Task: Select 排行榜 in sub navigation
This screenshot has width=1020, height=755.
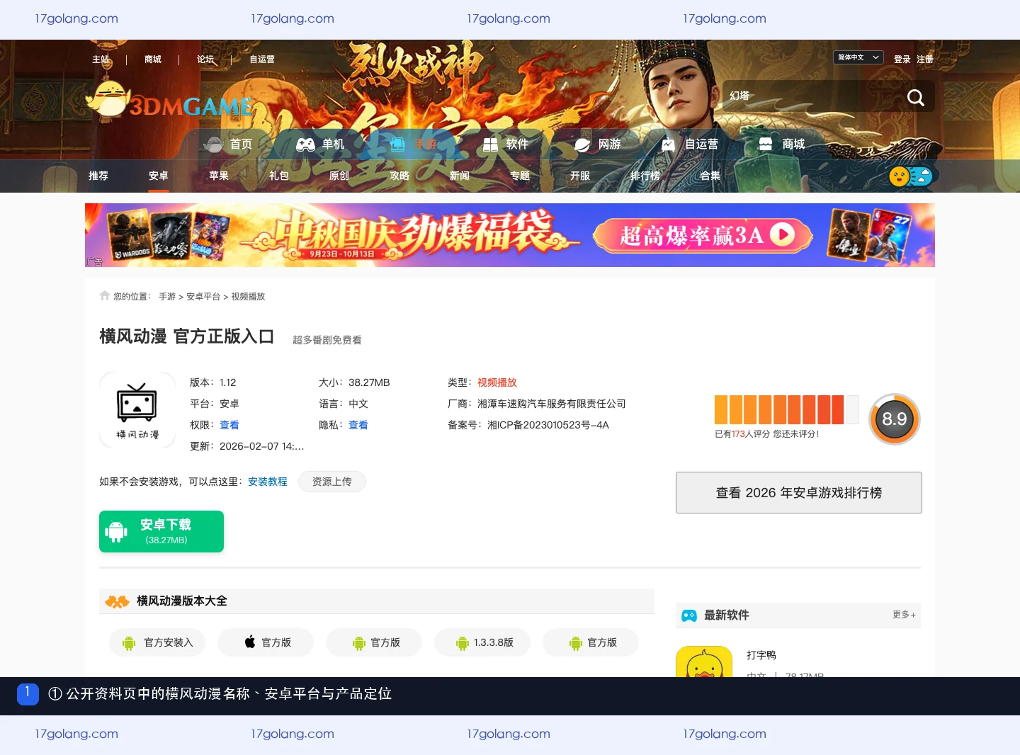Action: click(645, 176)
